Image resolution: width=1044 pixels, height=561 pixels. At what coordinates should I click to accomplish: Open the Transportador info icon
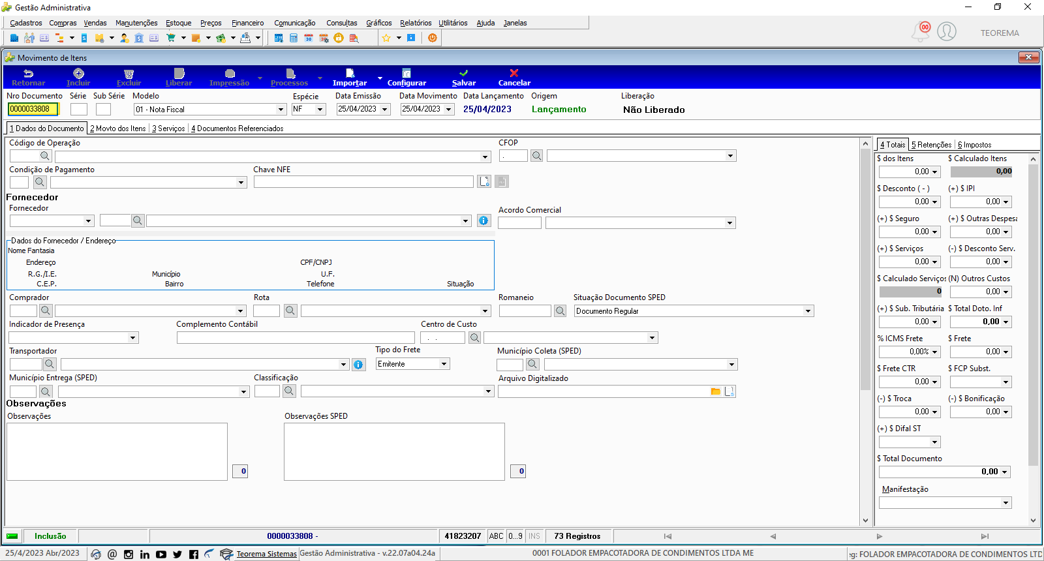(x=359, y=365)
